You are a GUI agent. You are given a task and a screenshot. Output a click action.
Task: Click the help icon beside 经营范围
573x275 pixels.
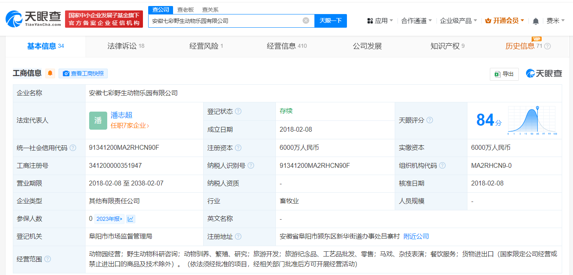coord(47,259)
